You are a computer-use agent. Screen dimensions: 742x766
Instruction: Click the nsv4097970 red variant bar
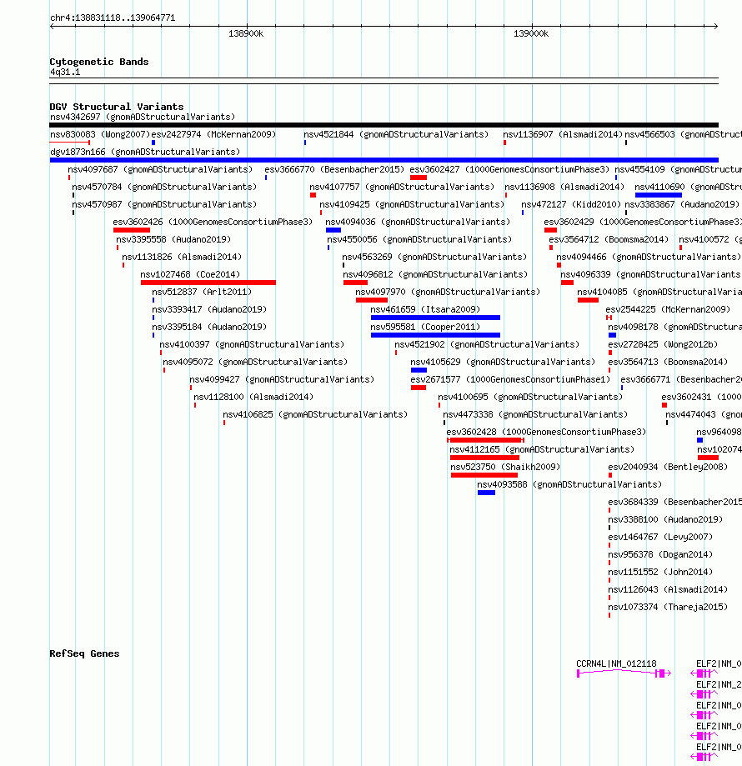(x=372, y=300)
